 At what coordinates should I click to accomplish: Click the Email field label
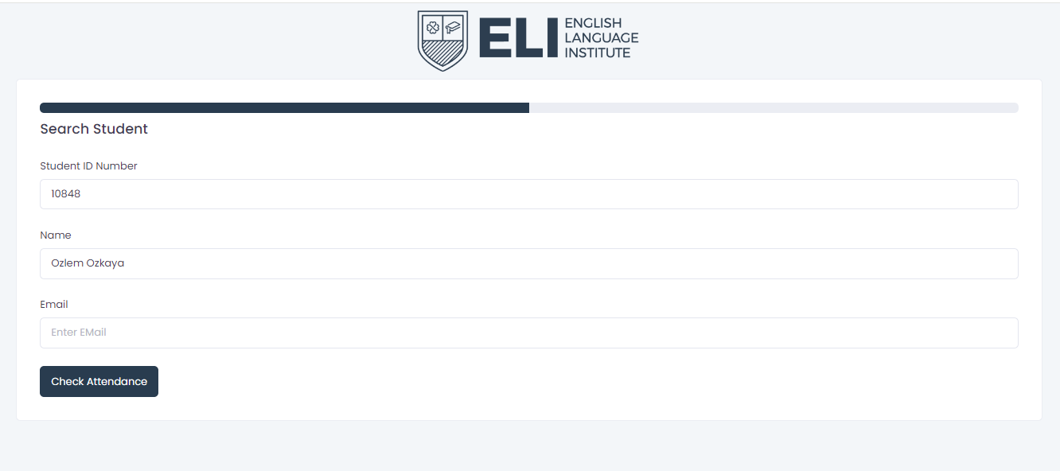click(x=54, y=305)
